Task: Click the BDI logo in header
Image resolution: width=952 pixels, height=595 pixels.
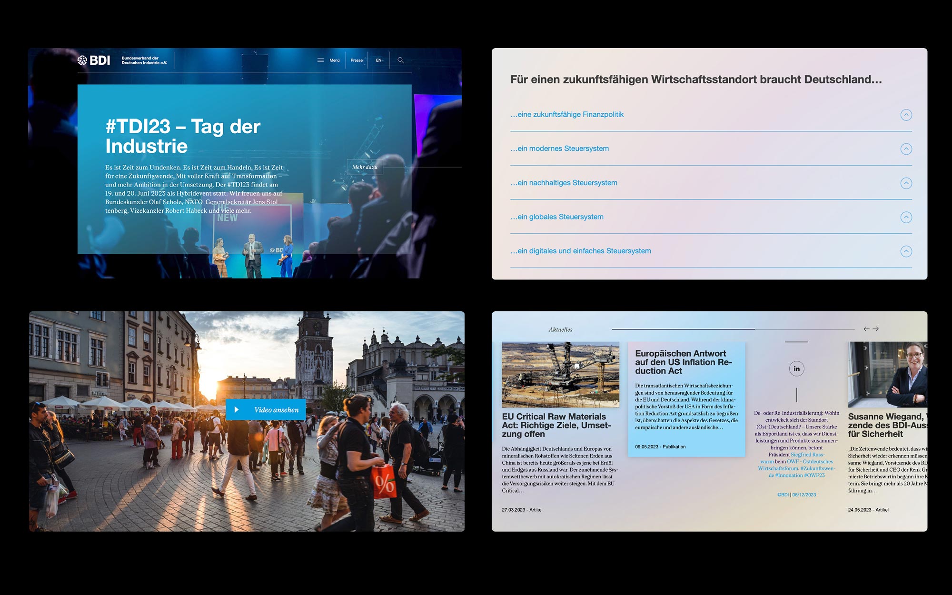Action: point(94,60)
